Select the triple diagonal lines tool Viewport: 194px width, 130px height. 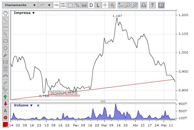5,83
